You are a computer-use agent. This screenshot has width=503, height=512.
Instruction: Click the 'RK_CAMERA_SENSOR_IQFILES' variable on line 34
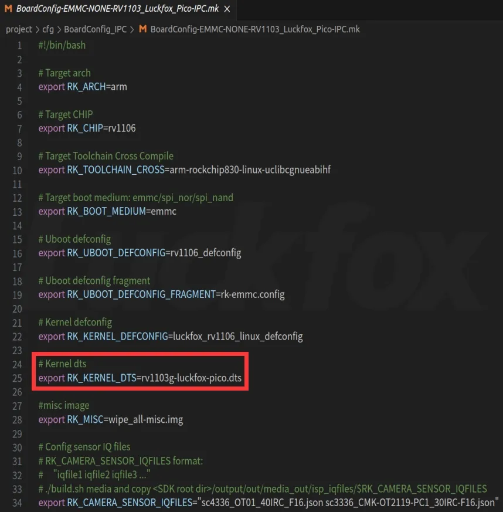pos(130,503)
